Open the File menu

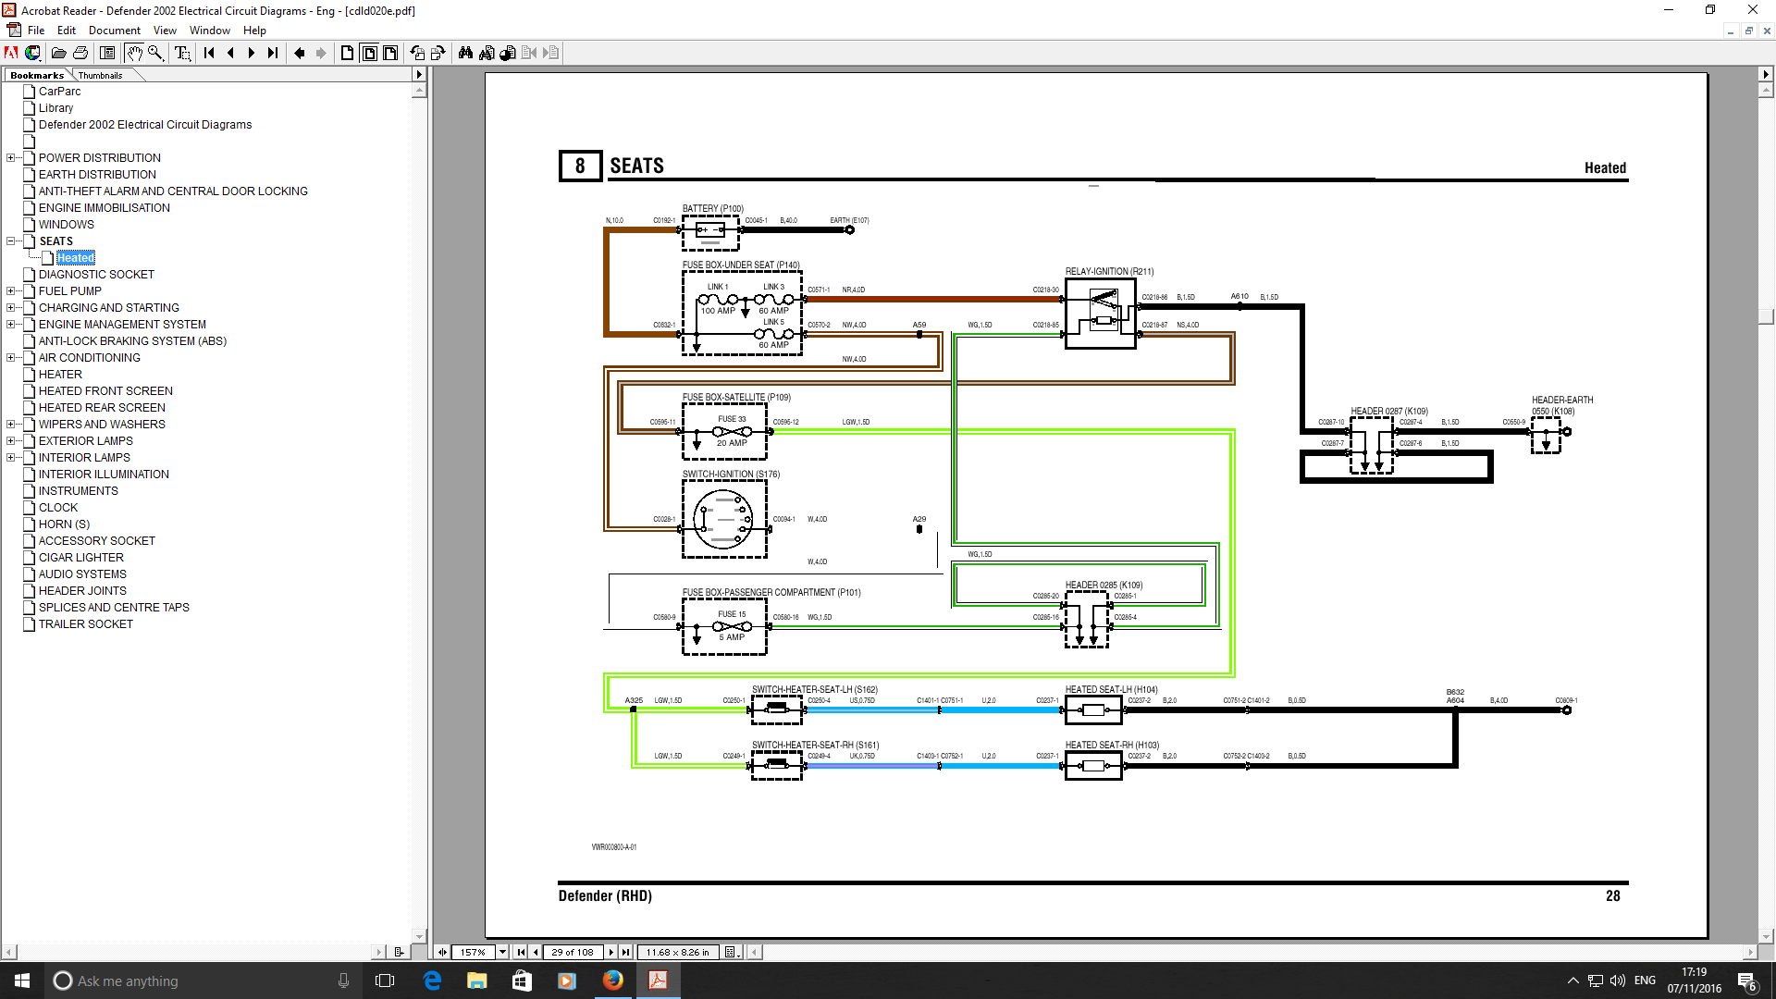coord(36,31)
